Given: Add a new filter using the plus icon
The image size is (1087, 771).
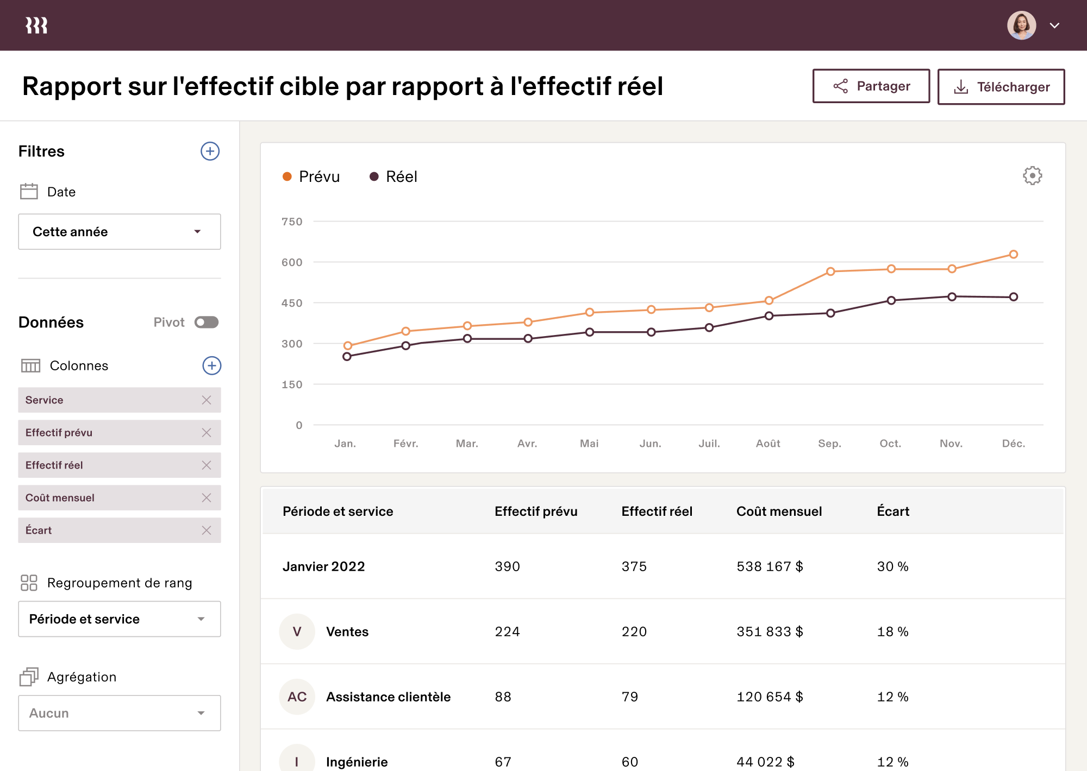Looking at the screenshot, I should coord(210,151).
